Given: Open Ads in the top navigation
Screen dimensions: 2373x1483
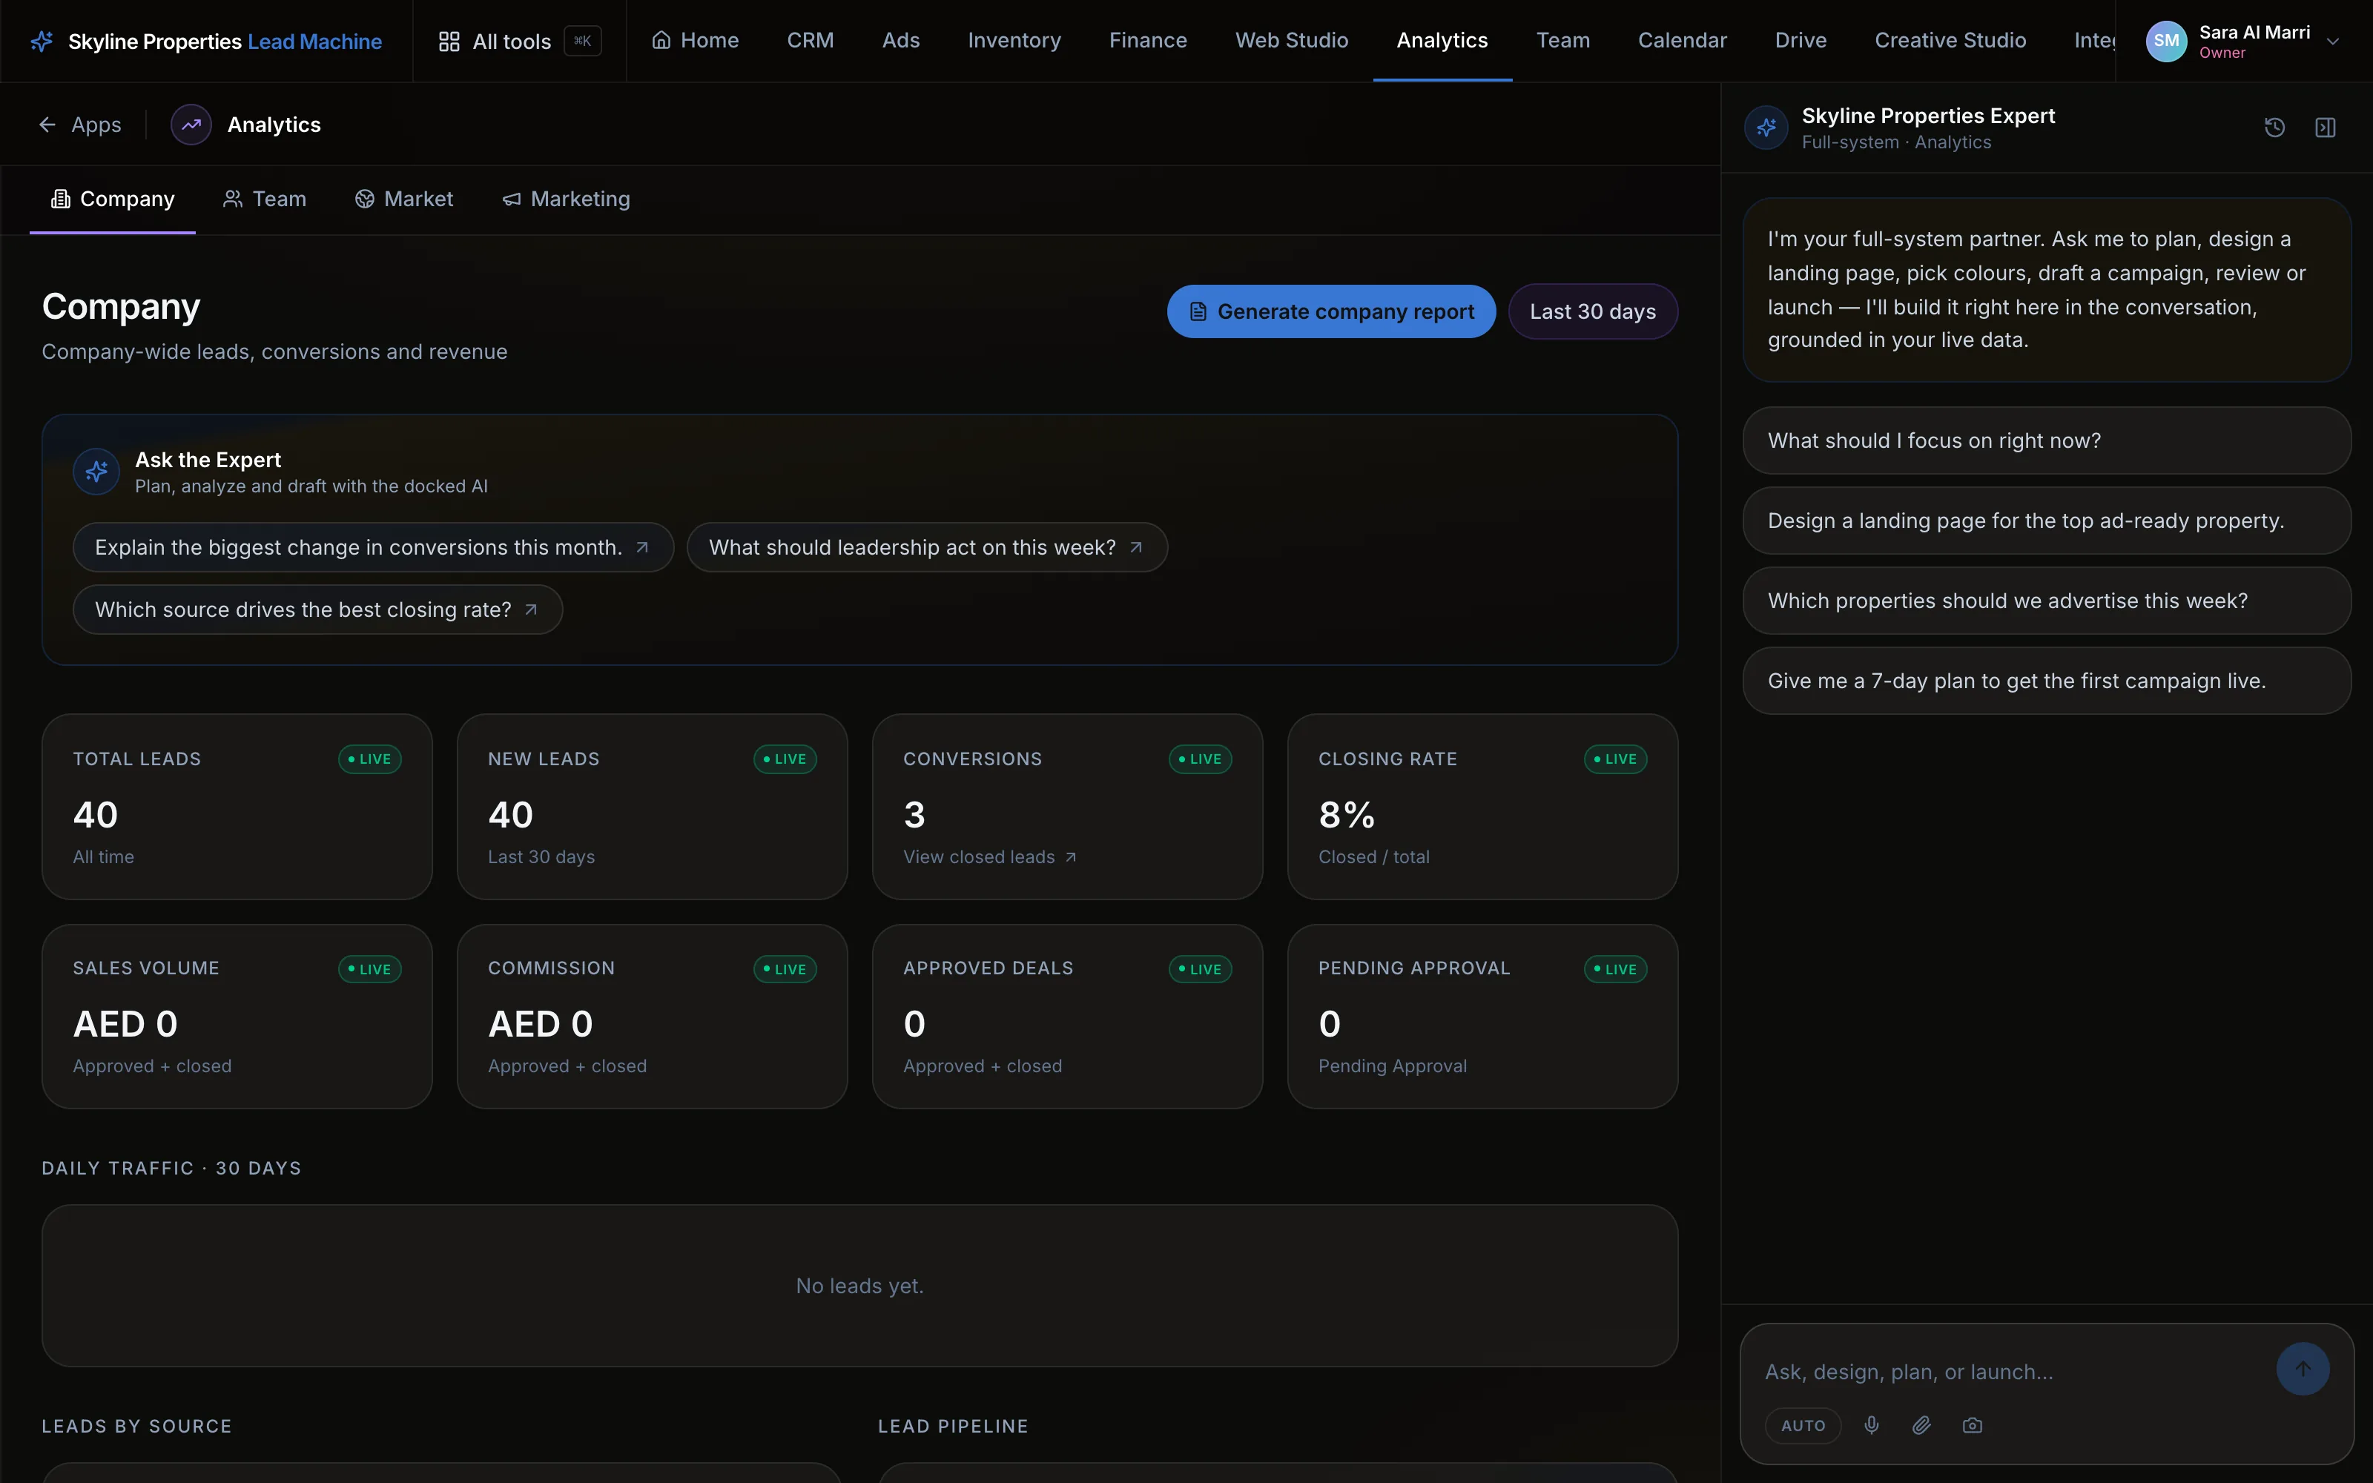Looking at the screenshot, I should click(900, 42).
